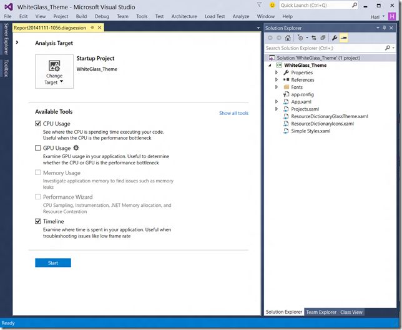Toggle auto-hide pin on Solution Explorer
The image size is (402, 330).
[x=385, y=27]
